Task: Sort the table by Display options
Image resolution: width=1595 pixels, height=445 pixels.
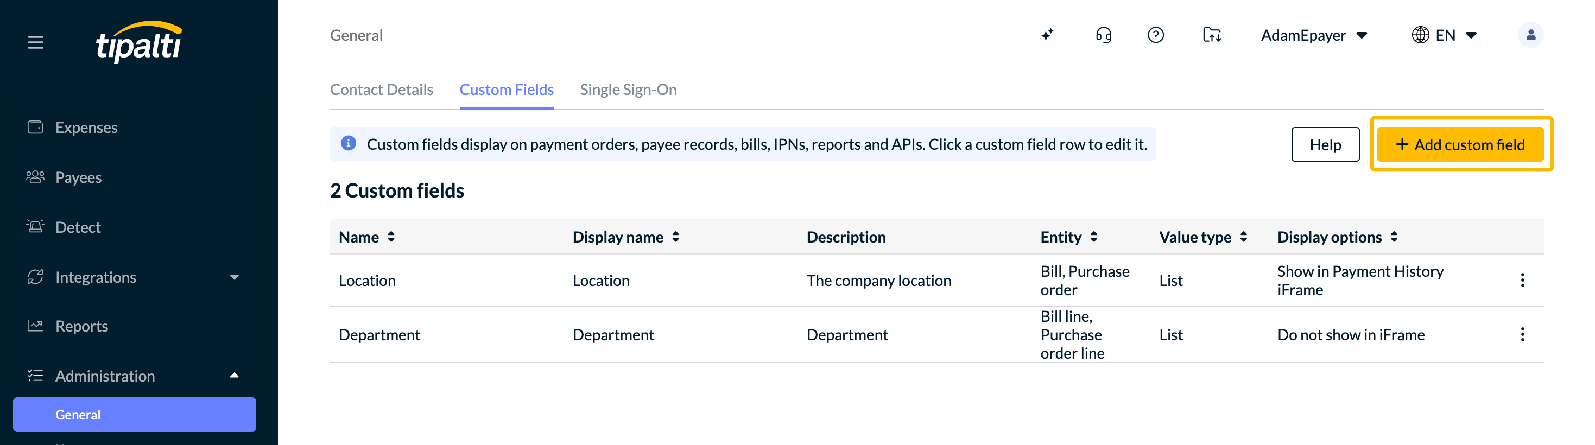Action: click(1394, 237)
